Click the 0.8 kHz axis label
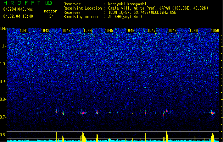Viewport: 223px width, 142px height. coord(3,99)
